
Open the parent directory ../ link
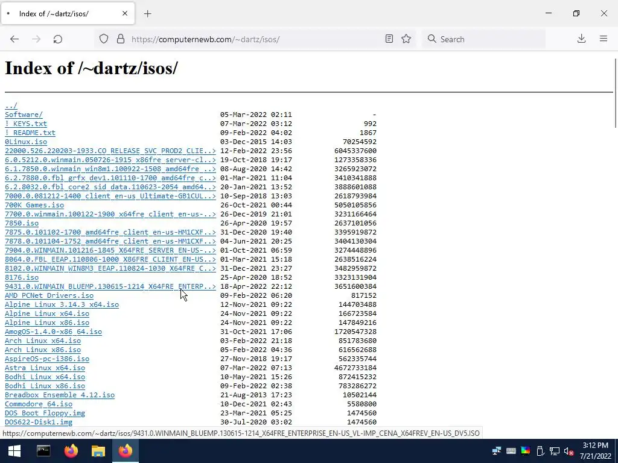(x=11, y=106)
